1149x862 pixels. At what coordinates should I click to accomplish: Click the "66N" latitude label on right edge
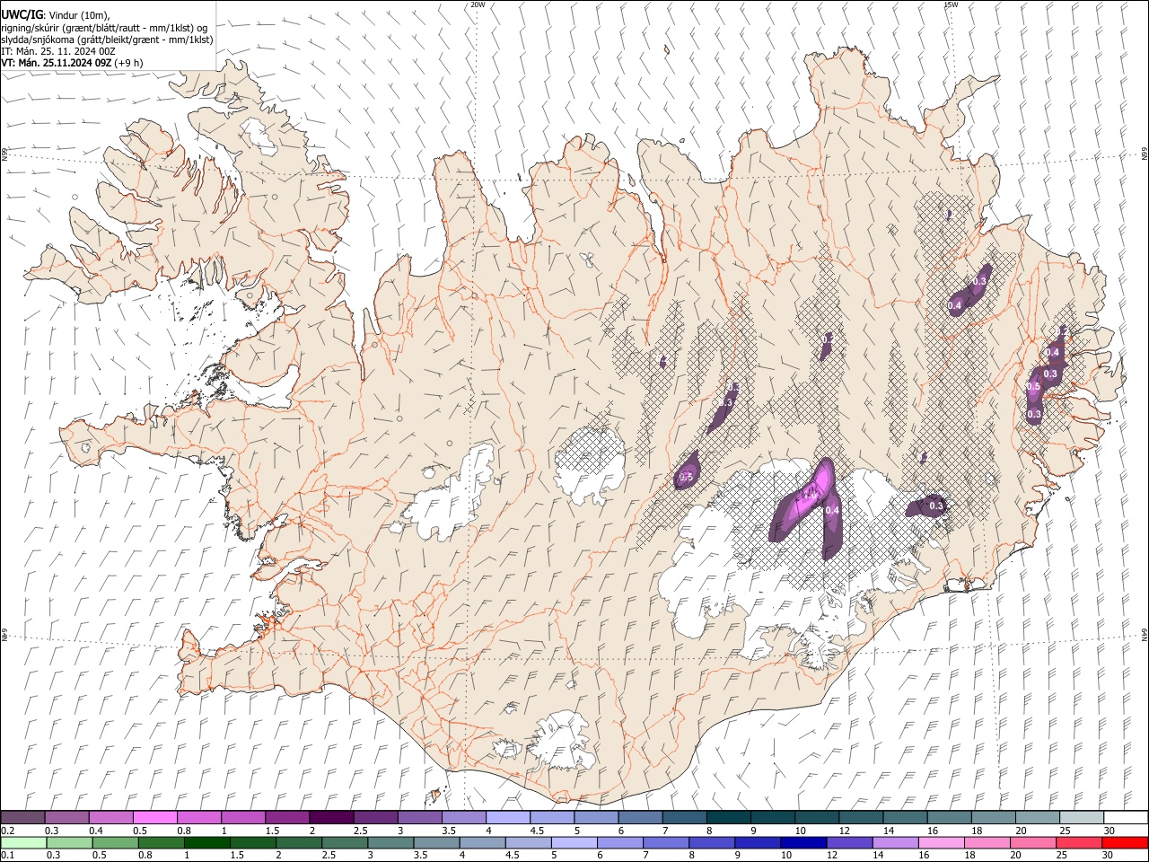click(1145, 155)
